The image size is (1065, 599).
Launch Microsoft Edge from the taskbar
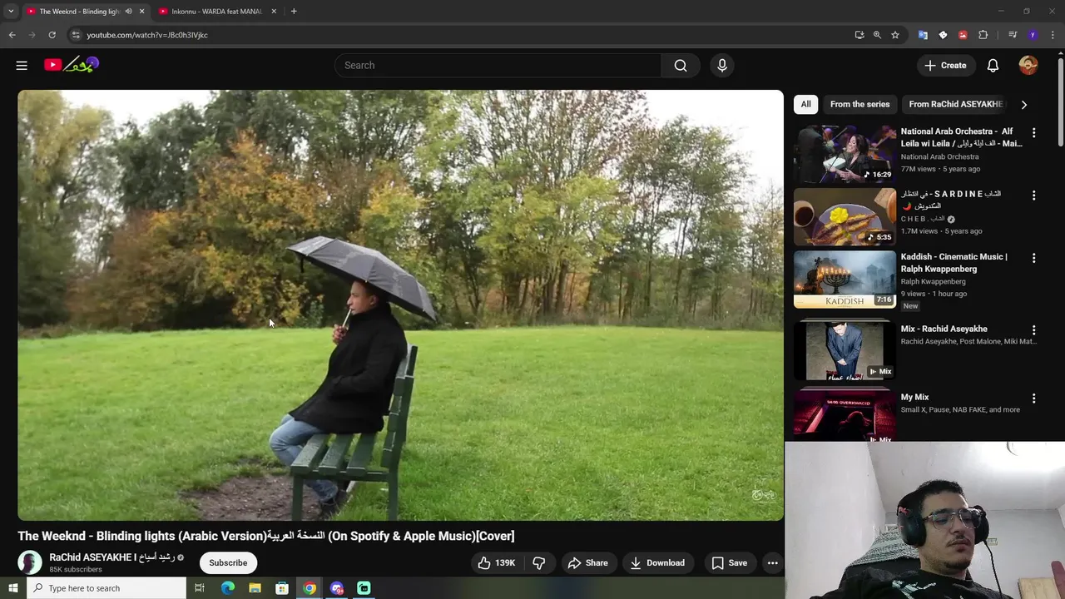click(x=227, y=588)
